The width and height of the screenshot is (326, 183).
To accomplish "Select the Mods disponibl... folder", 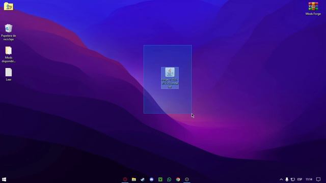I will [9, 54].
